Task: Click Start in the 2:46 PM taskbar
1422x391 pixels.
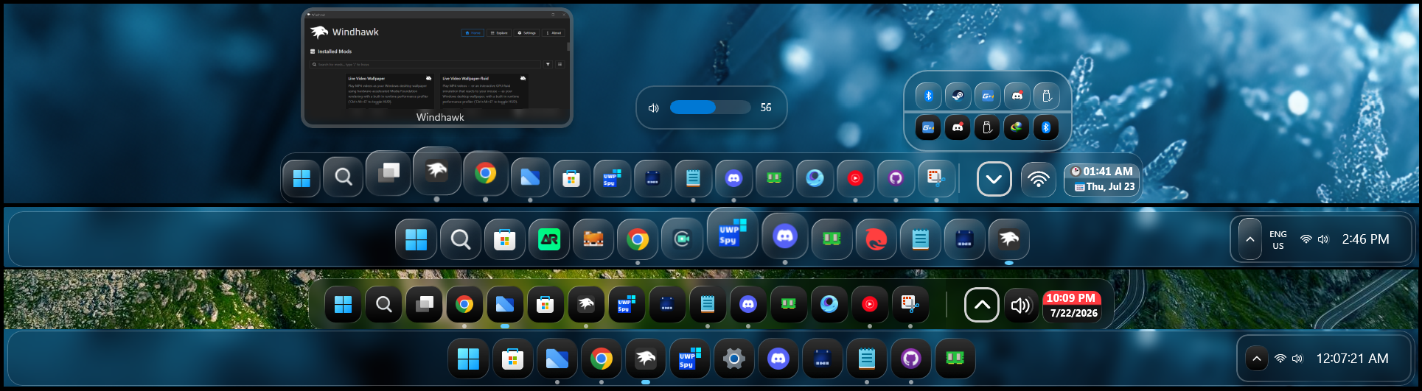Action: (417, 239)
